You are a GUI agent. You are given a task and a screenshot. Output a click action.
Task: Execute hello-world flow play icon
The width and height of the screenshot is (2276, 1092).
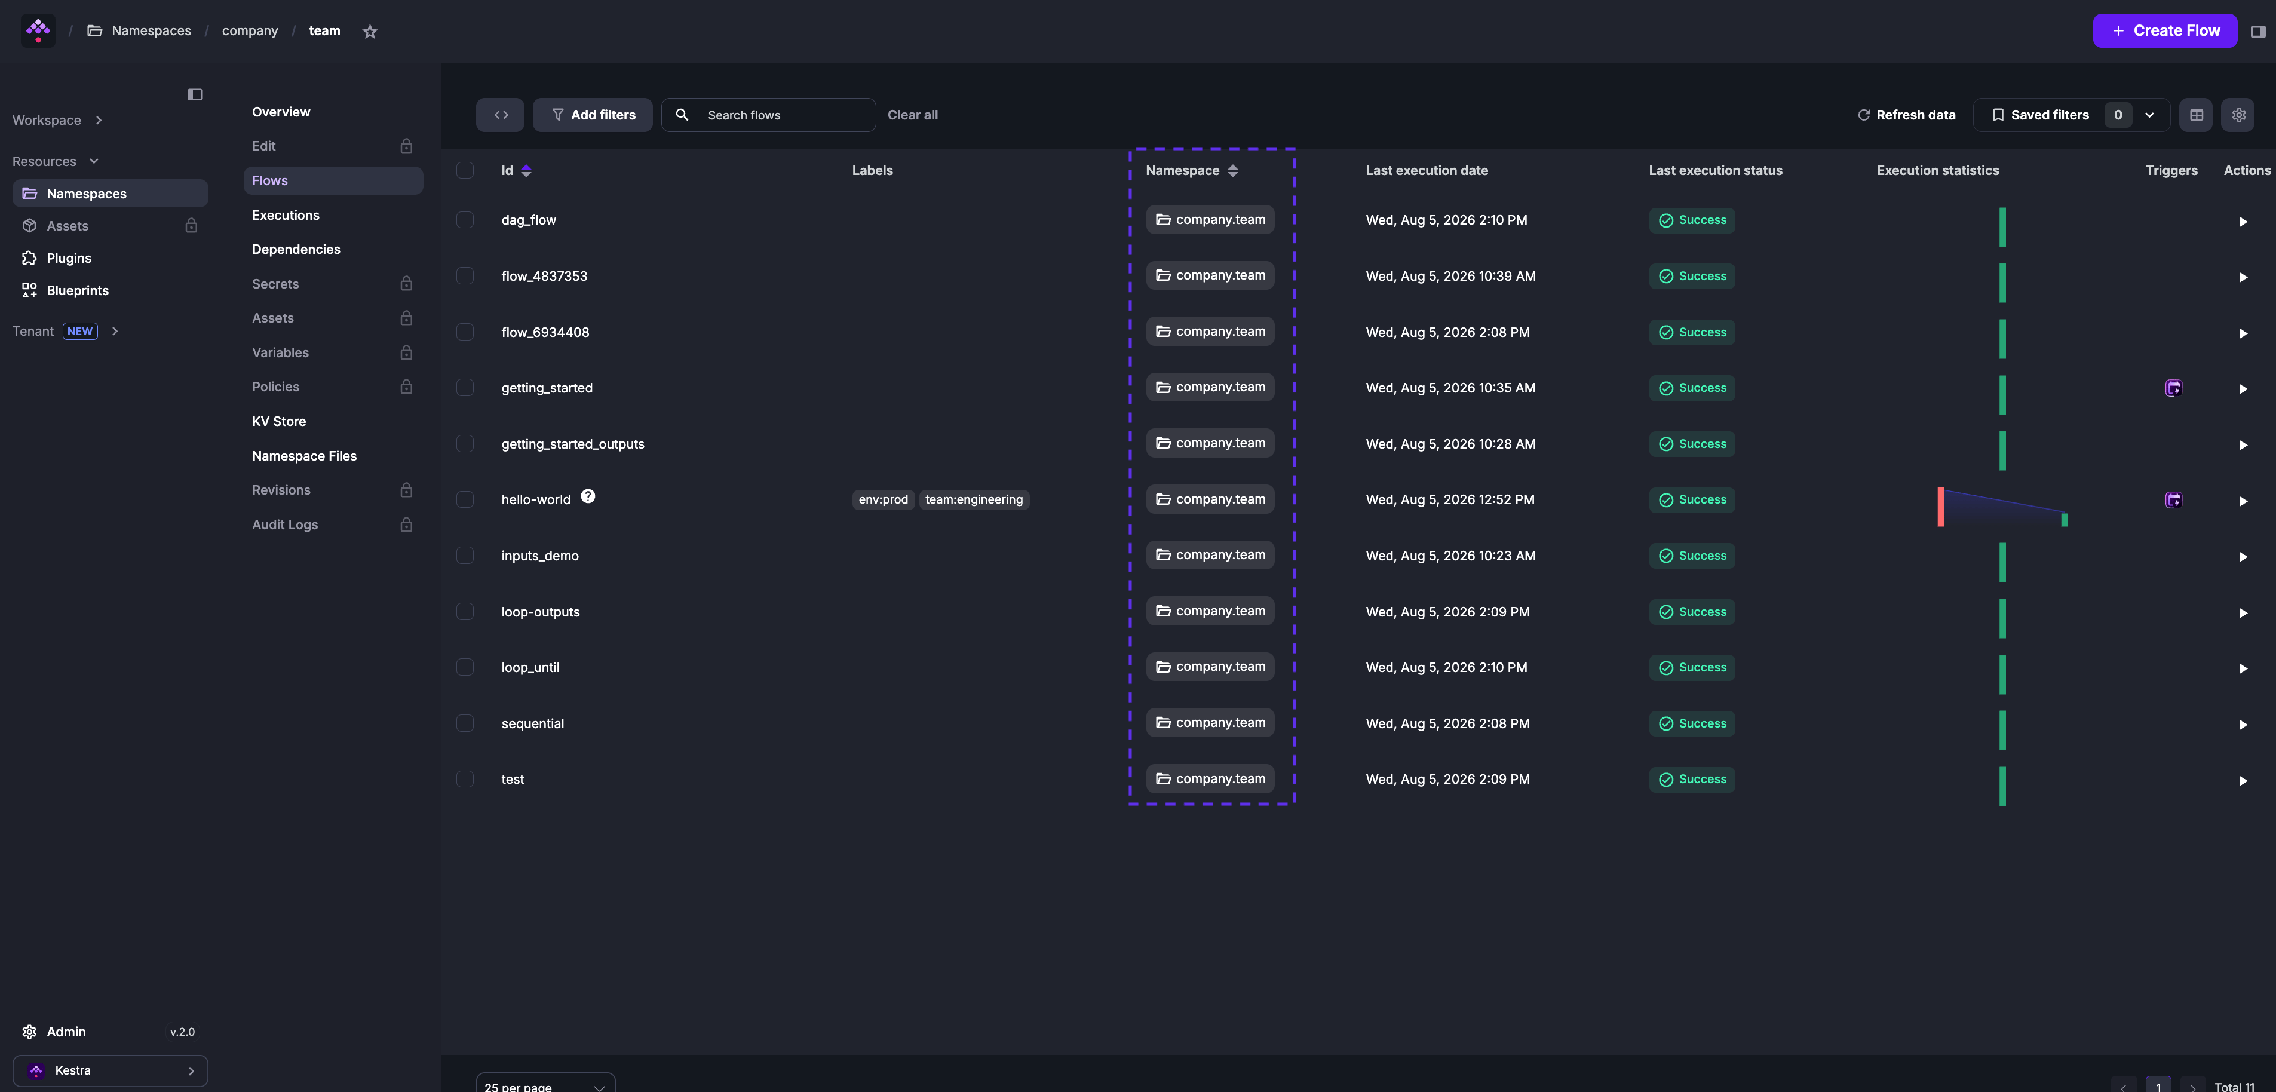point(2243,501)
